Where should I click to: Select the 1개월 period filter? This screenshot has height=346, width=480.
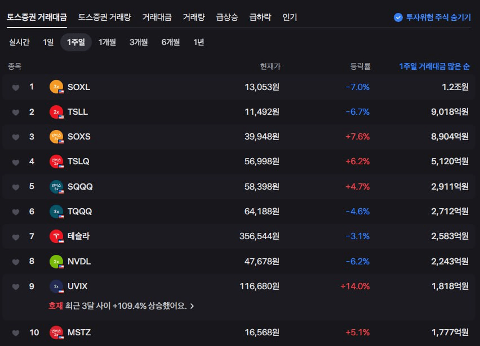(x=107, y=42)
